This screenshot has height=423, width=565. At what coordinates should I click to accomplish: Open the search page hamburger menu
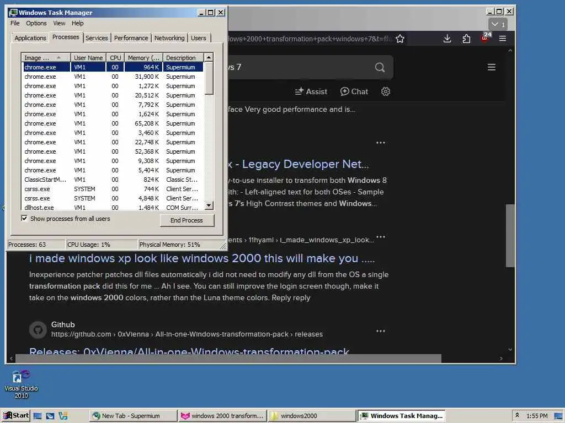tap(492, 67)
